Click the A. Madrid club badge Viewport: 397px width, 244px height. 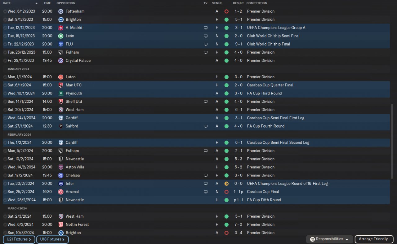(61, 28)
